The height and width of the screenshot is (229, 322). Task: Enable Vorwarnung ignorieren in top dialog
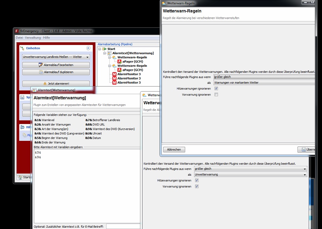point(216,95)
